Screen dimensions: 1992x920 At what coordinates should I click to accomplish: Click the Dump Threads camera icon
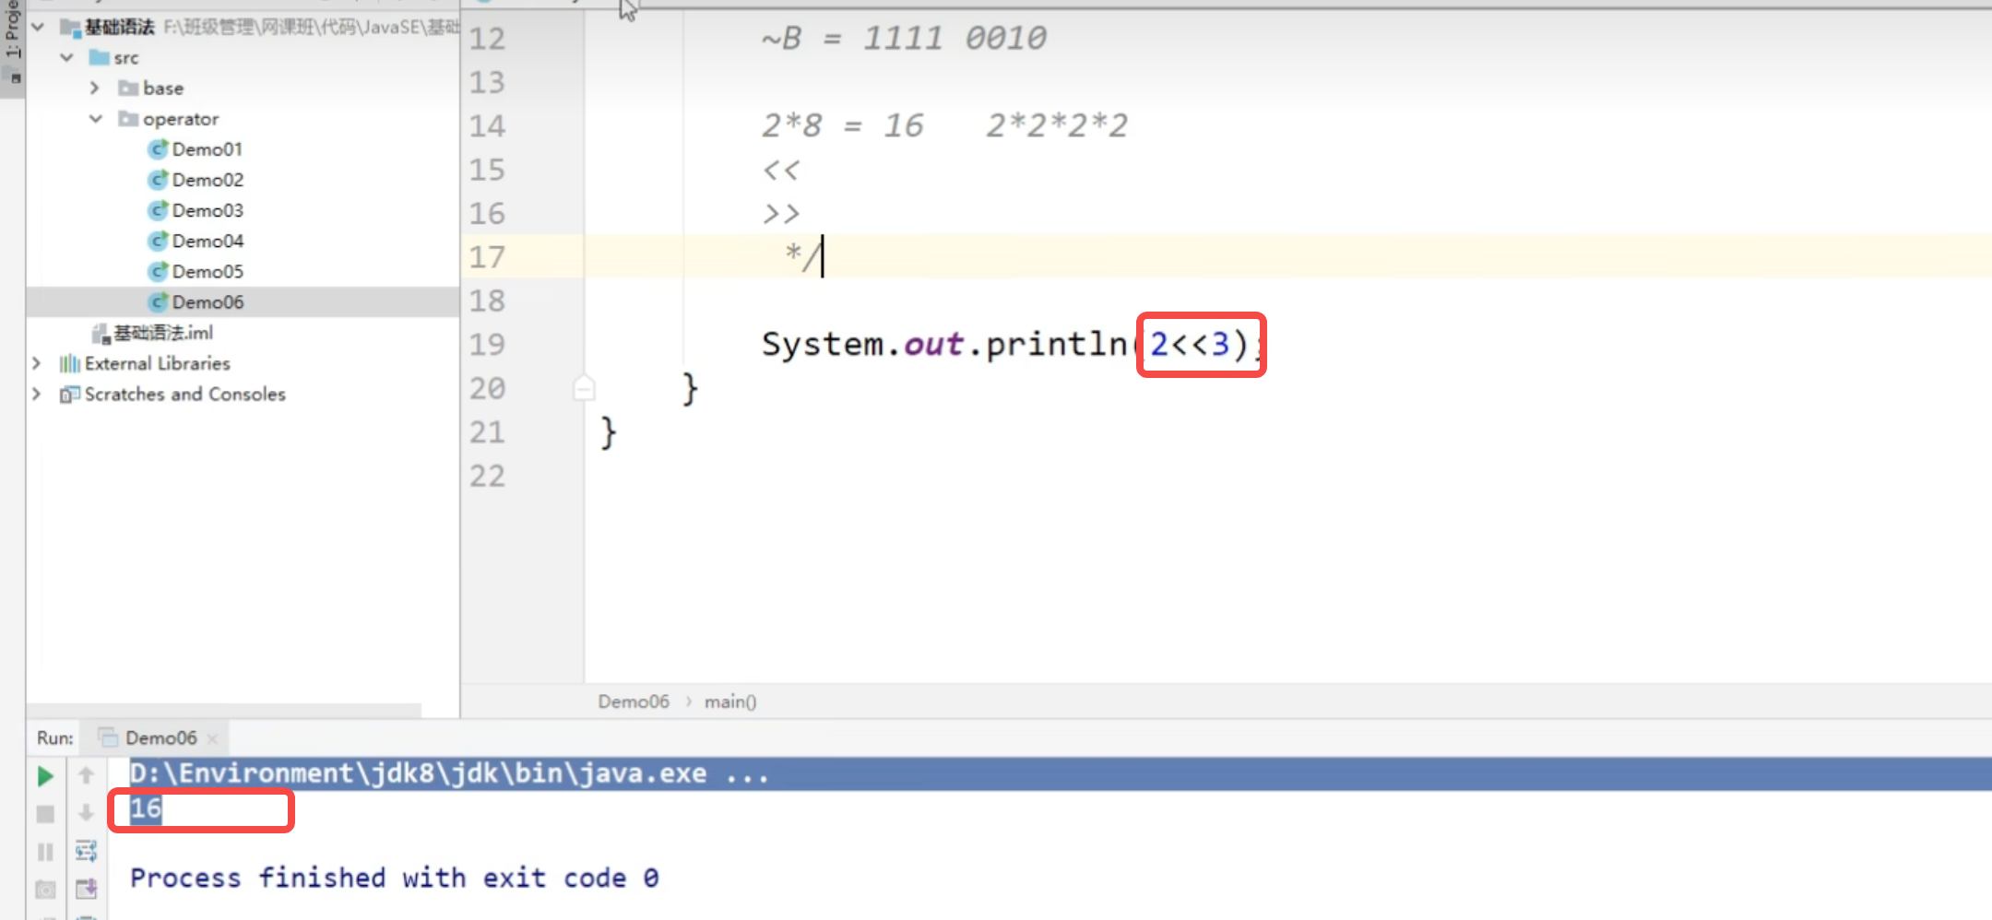[44, 890]
